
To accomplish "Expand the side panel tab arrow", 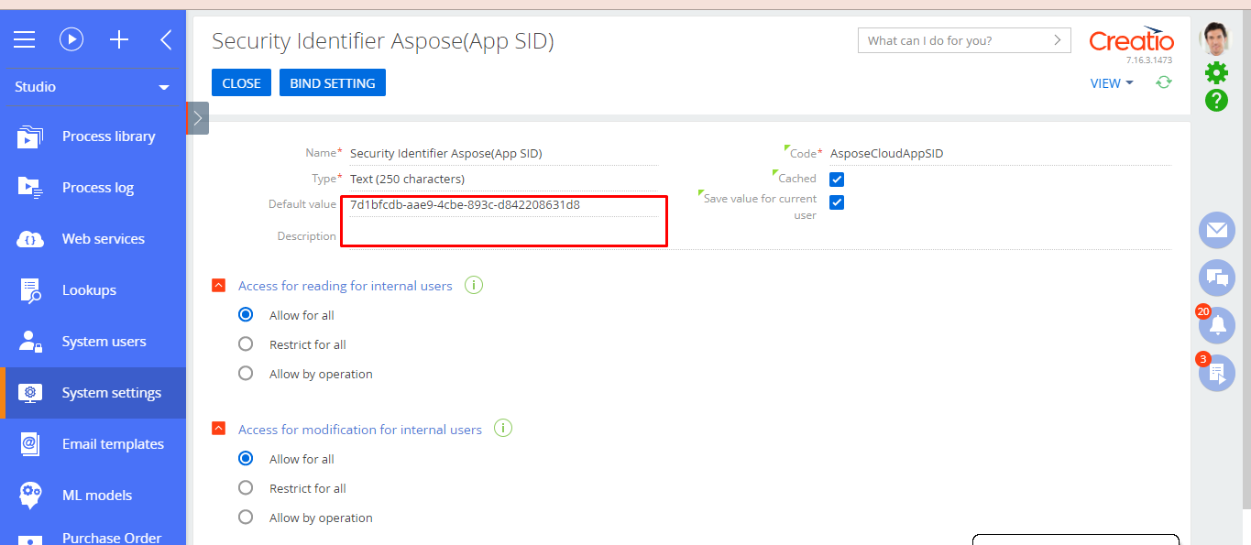I will click(198, 118).
